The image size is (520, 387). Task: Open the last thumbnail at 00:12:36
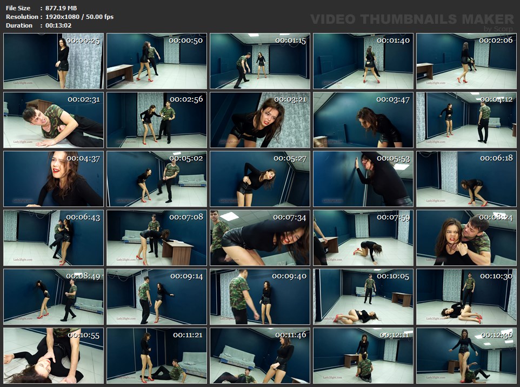[x=466, y=356]
